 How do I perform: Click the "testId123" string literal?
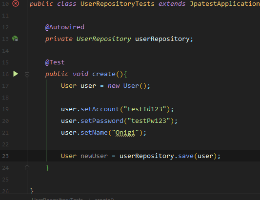pyautogui.click(x=144, y=109)
